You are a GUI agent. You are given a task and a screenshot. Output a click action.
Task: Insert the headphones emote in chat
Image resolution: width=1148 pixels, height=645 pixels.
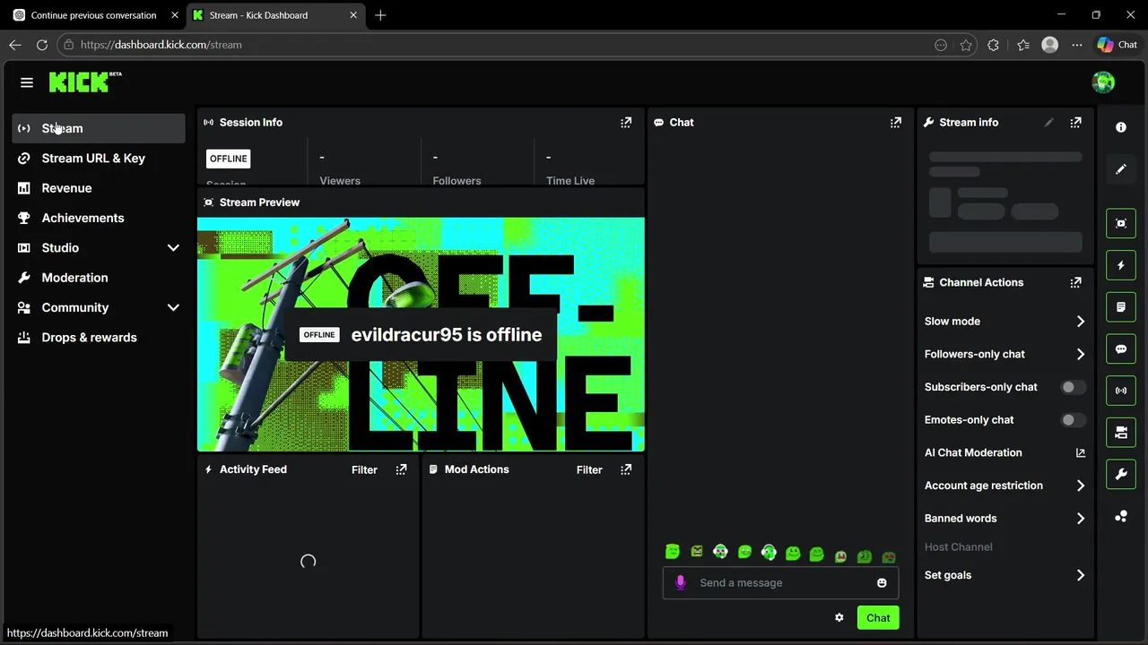(769, 552)
